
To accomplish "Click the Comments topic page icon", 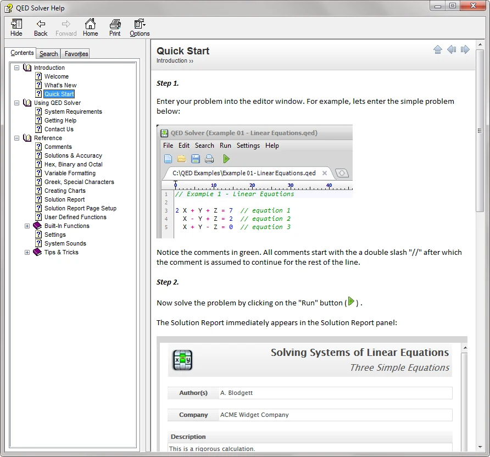I will pyautogui.click(x=38, y=147).
